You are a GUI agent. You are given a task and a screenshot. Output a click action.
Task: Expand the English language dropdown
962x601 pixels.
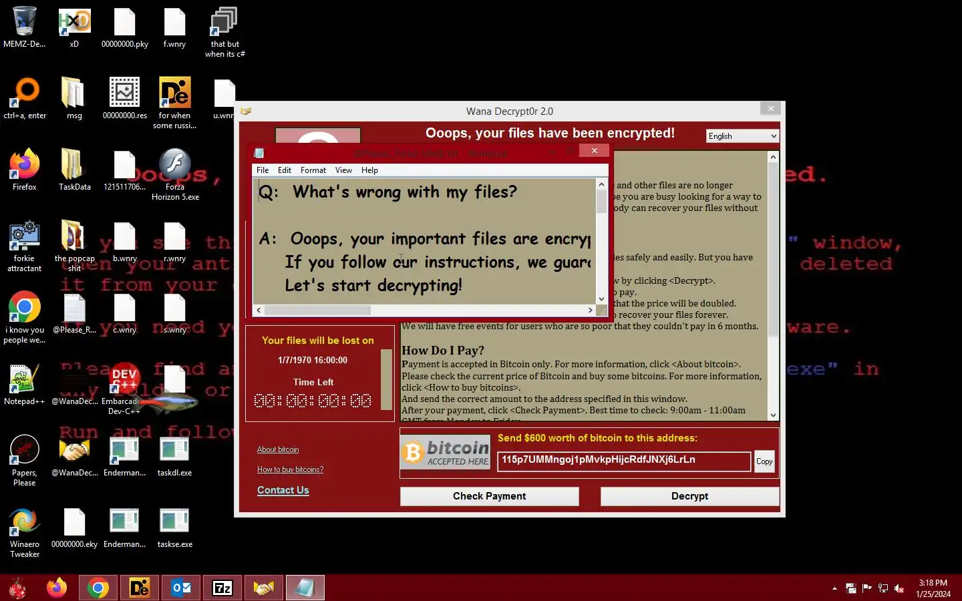click(x=743, y=136)
